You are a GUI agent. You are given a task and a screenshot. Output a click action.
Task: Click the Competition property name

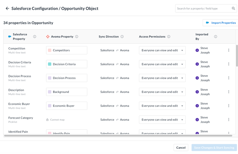(17, 48)
